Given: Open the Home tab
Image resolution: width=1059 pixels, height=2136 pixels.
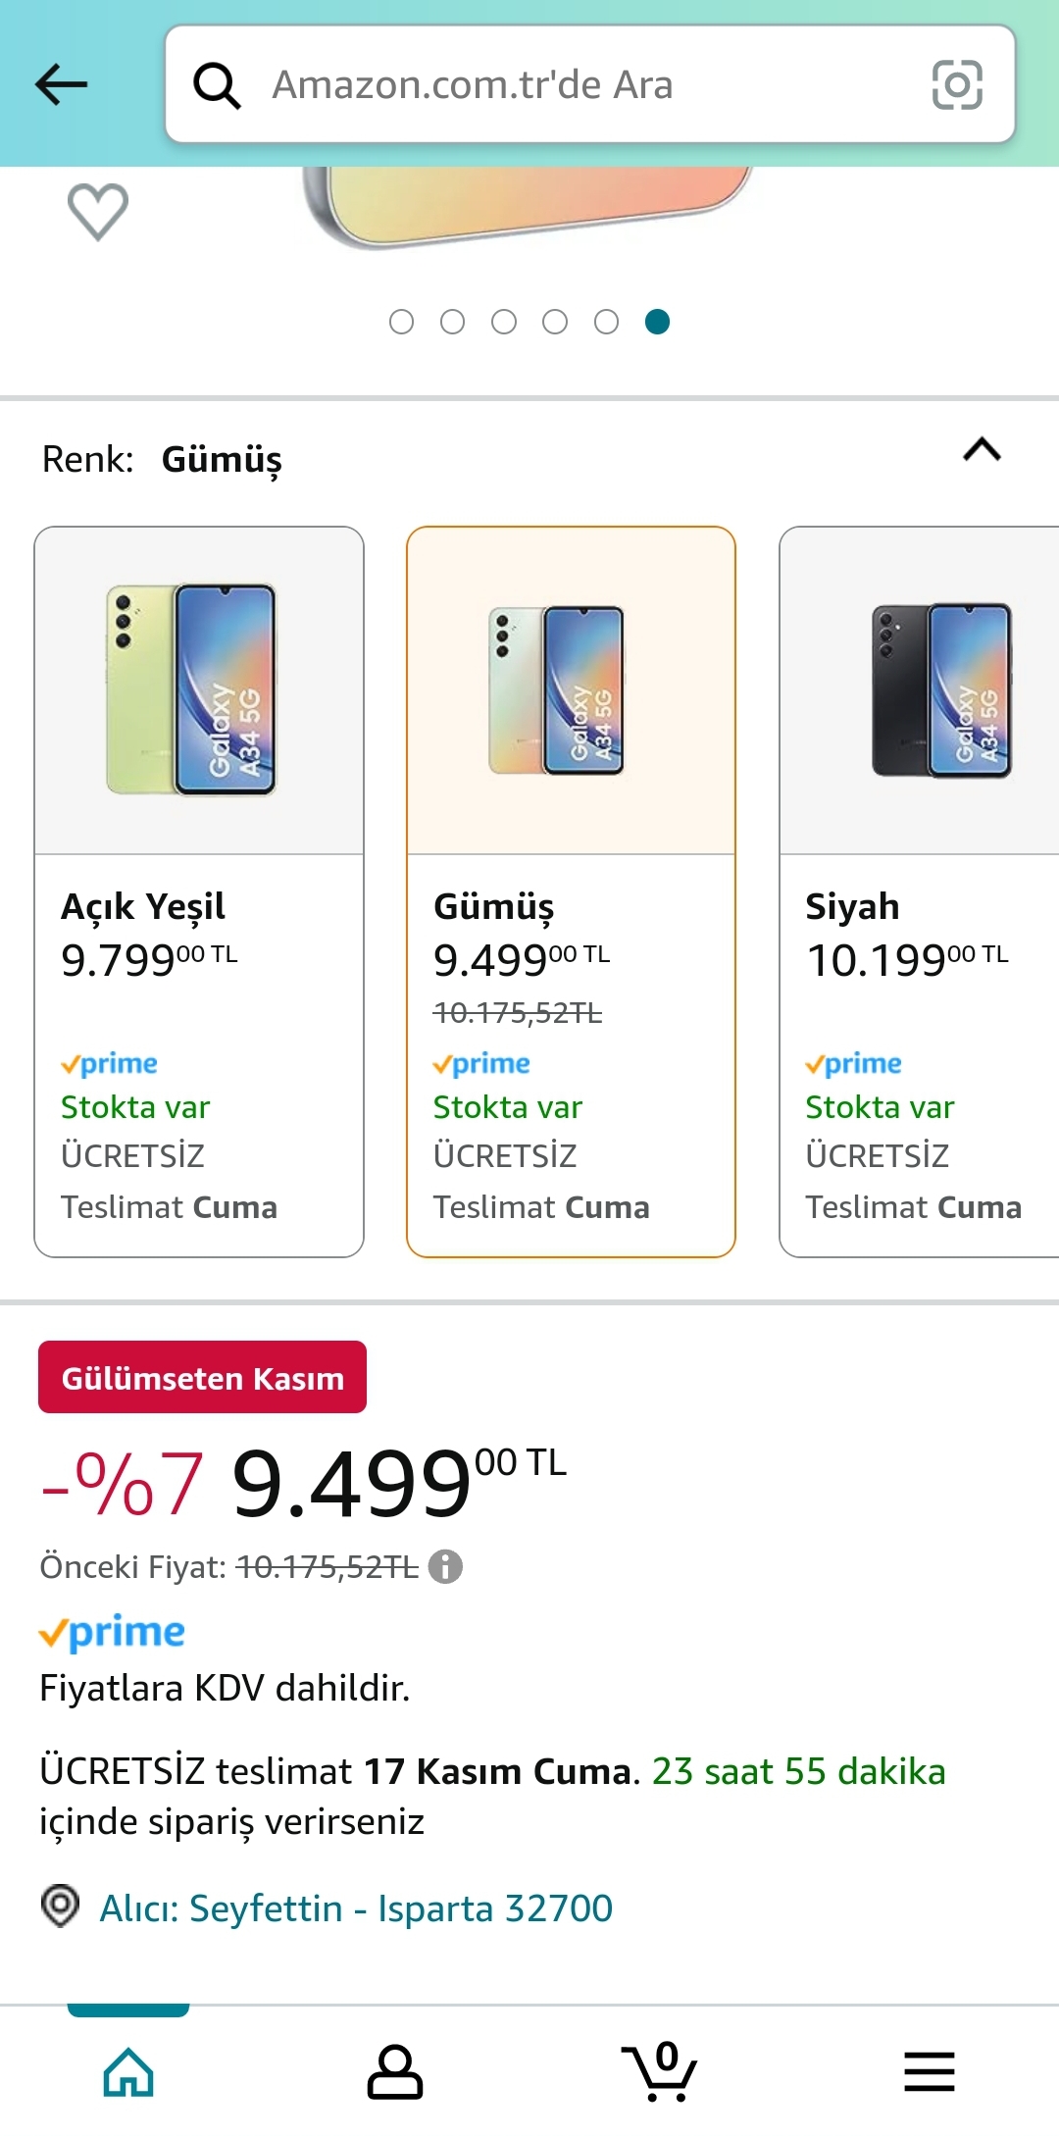Looking at the screenshot, I should (x=128, y=2071).
